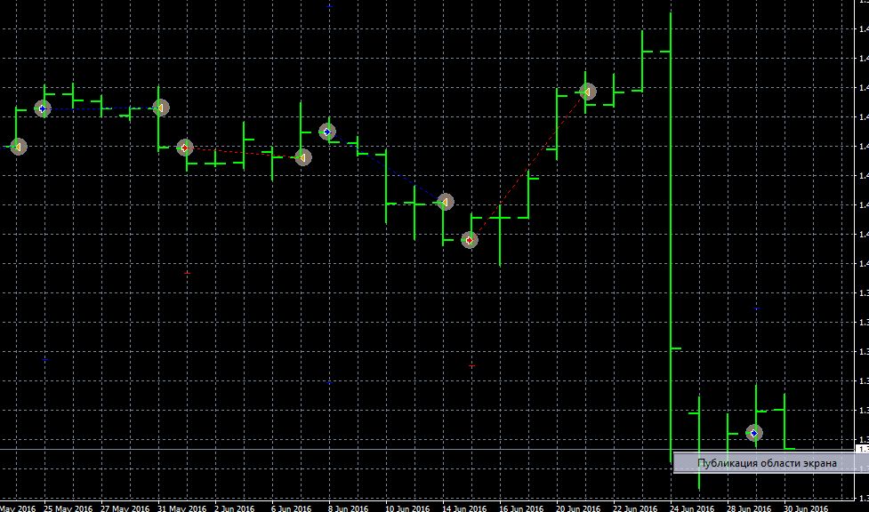Screen dimensions: 869x512
Task: Select the blue dashed trade line from 8 June down to 14 June
Action: [386, 167]
